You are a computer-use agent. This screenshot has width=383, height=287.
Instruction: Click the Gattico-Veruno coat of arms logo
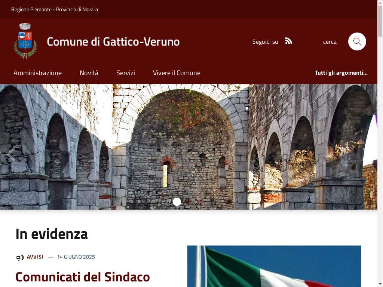click(x=25, y=41)
